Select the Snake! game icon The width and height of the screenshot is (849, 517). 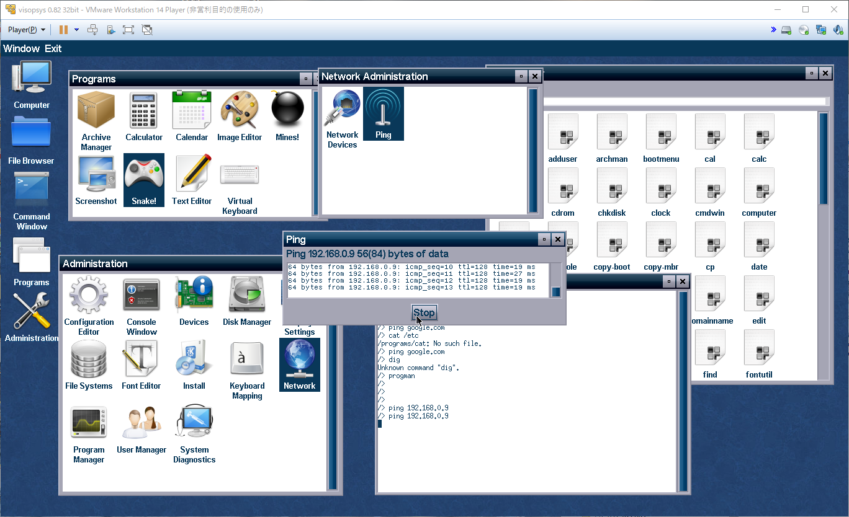click(x=144, y=180)
